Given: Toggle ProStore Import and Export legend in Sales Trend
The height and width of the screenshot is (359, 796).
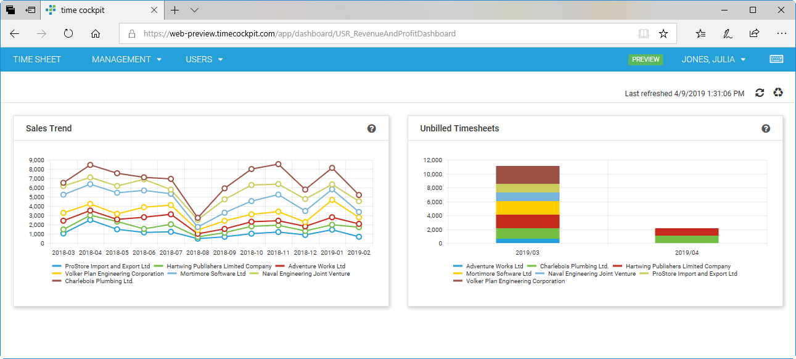Looking at the screenshot, I should 101,266.
